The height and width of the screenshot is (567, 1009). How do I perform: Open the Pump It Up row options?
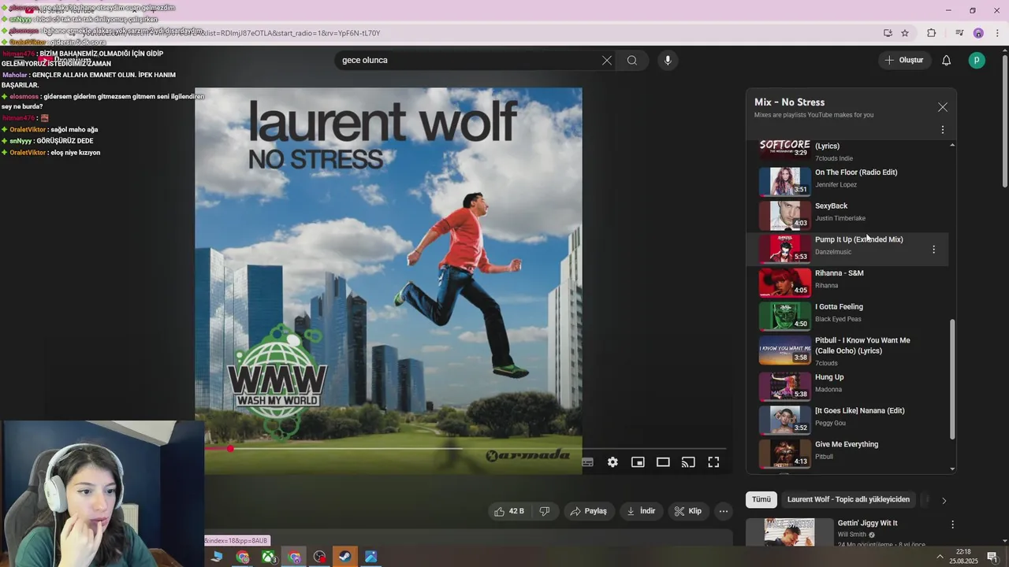pyautogui.click(x=933, y=250)
